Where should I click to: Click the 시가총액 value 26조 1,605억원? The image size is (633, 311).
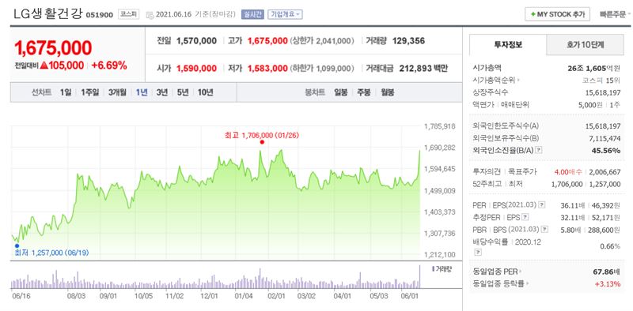pos(594,68)
